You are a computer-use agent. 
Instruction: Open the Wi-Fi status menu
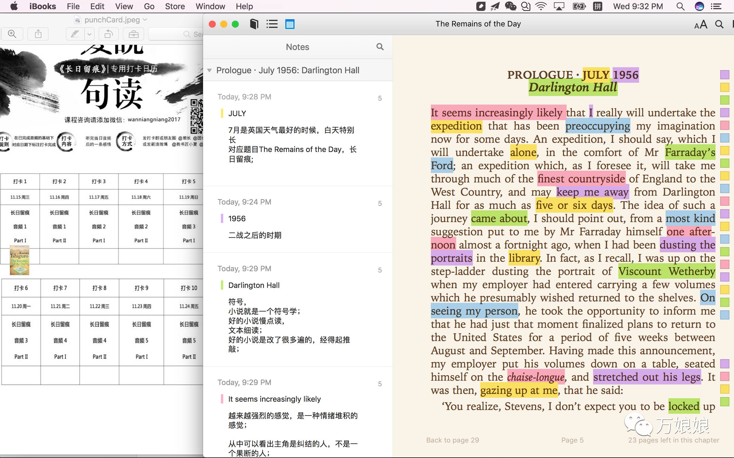540,6
